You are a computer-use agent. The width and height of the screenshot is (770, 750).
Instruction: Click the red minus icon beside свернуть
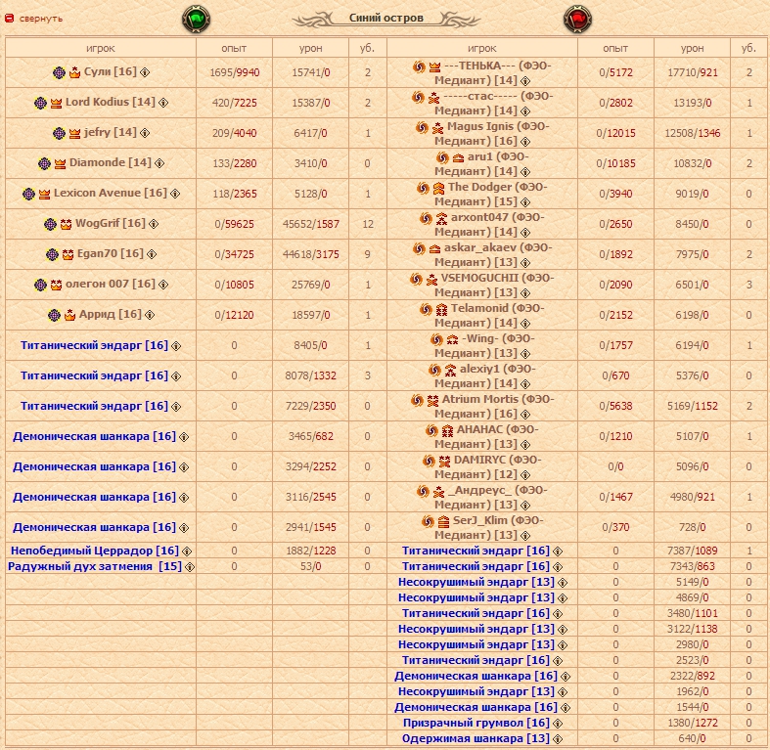pos(9,19)
